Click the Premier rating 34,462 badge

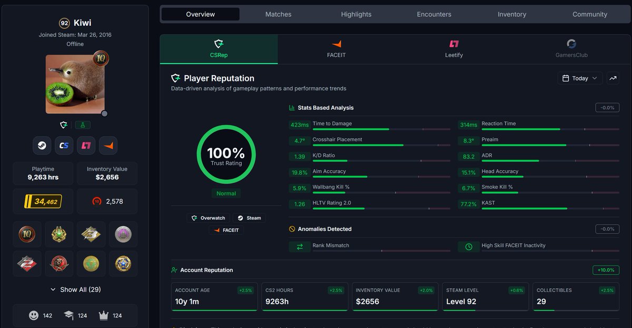click(x=43, y=201)
